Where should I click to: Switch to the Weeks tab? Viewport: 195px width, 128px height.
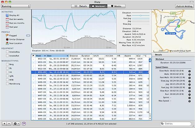pyautogui.click(x=116, y=6)
